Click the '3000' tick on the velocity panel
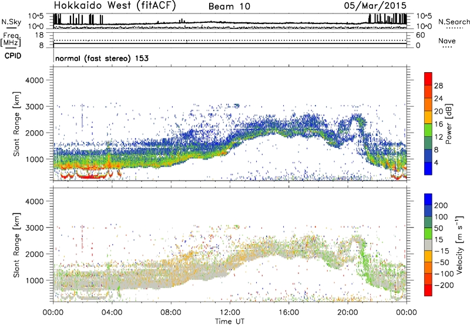Screen dimensions: 470x325 (34, 228)
